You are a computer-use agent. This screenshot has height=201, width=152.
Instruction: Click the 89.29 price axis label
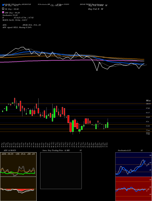pyautogui.click(x=148, y=117)
